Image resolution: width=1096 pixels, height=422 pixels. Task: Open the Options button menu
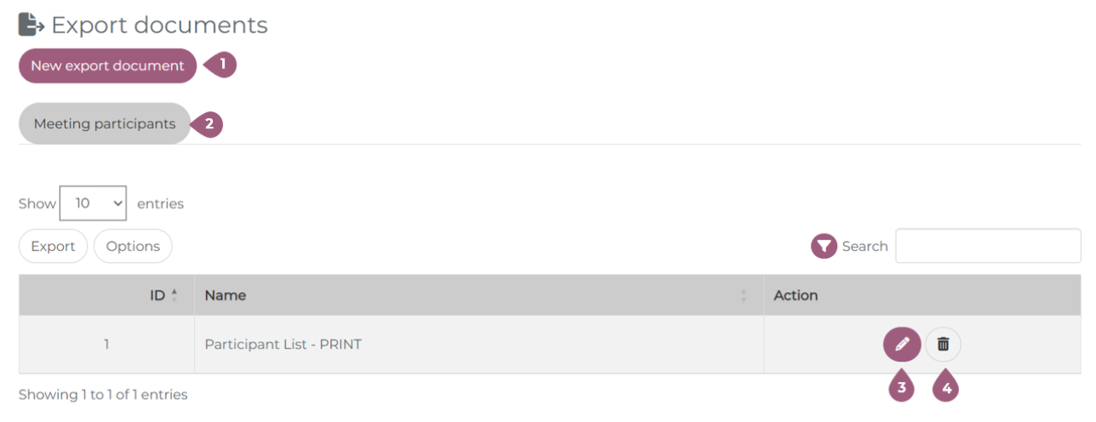[133, 246]
